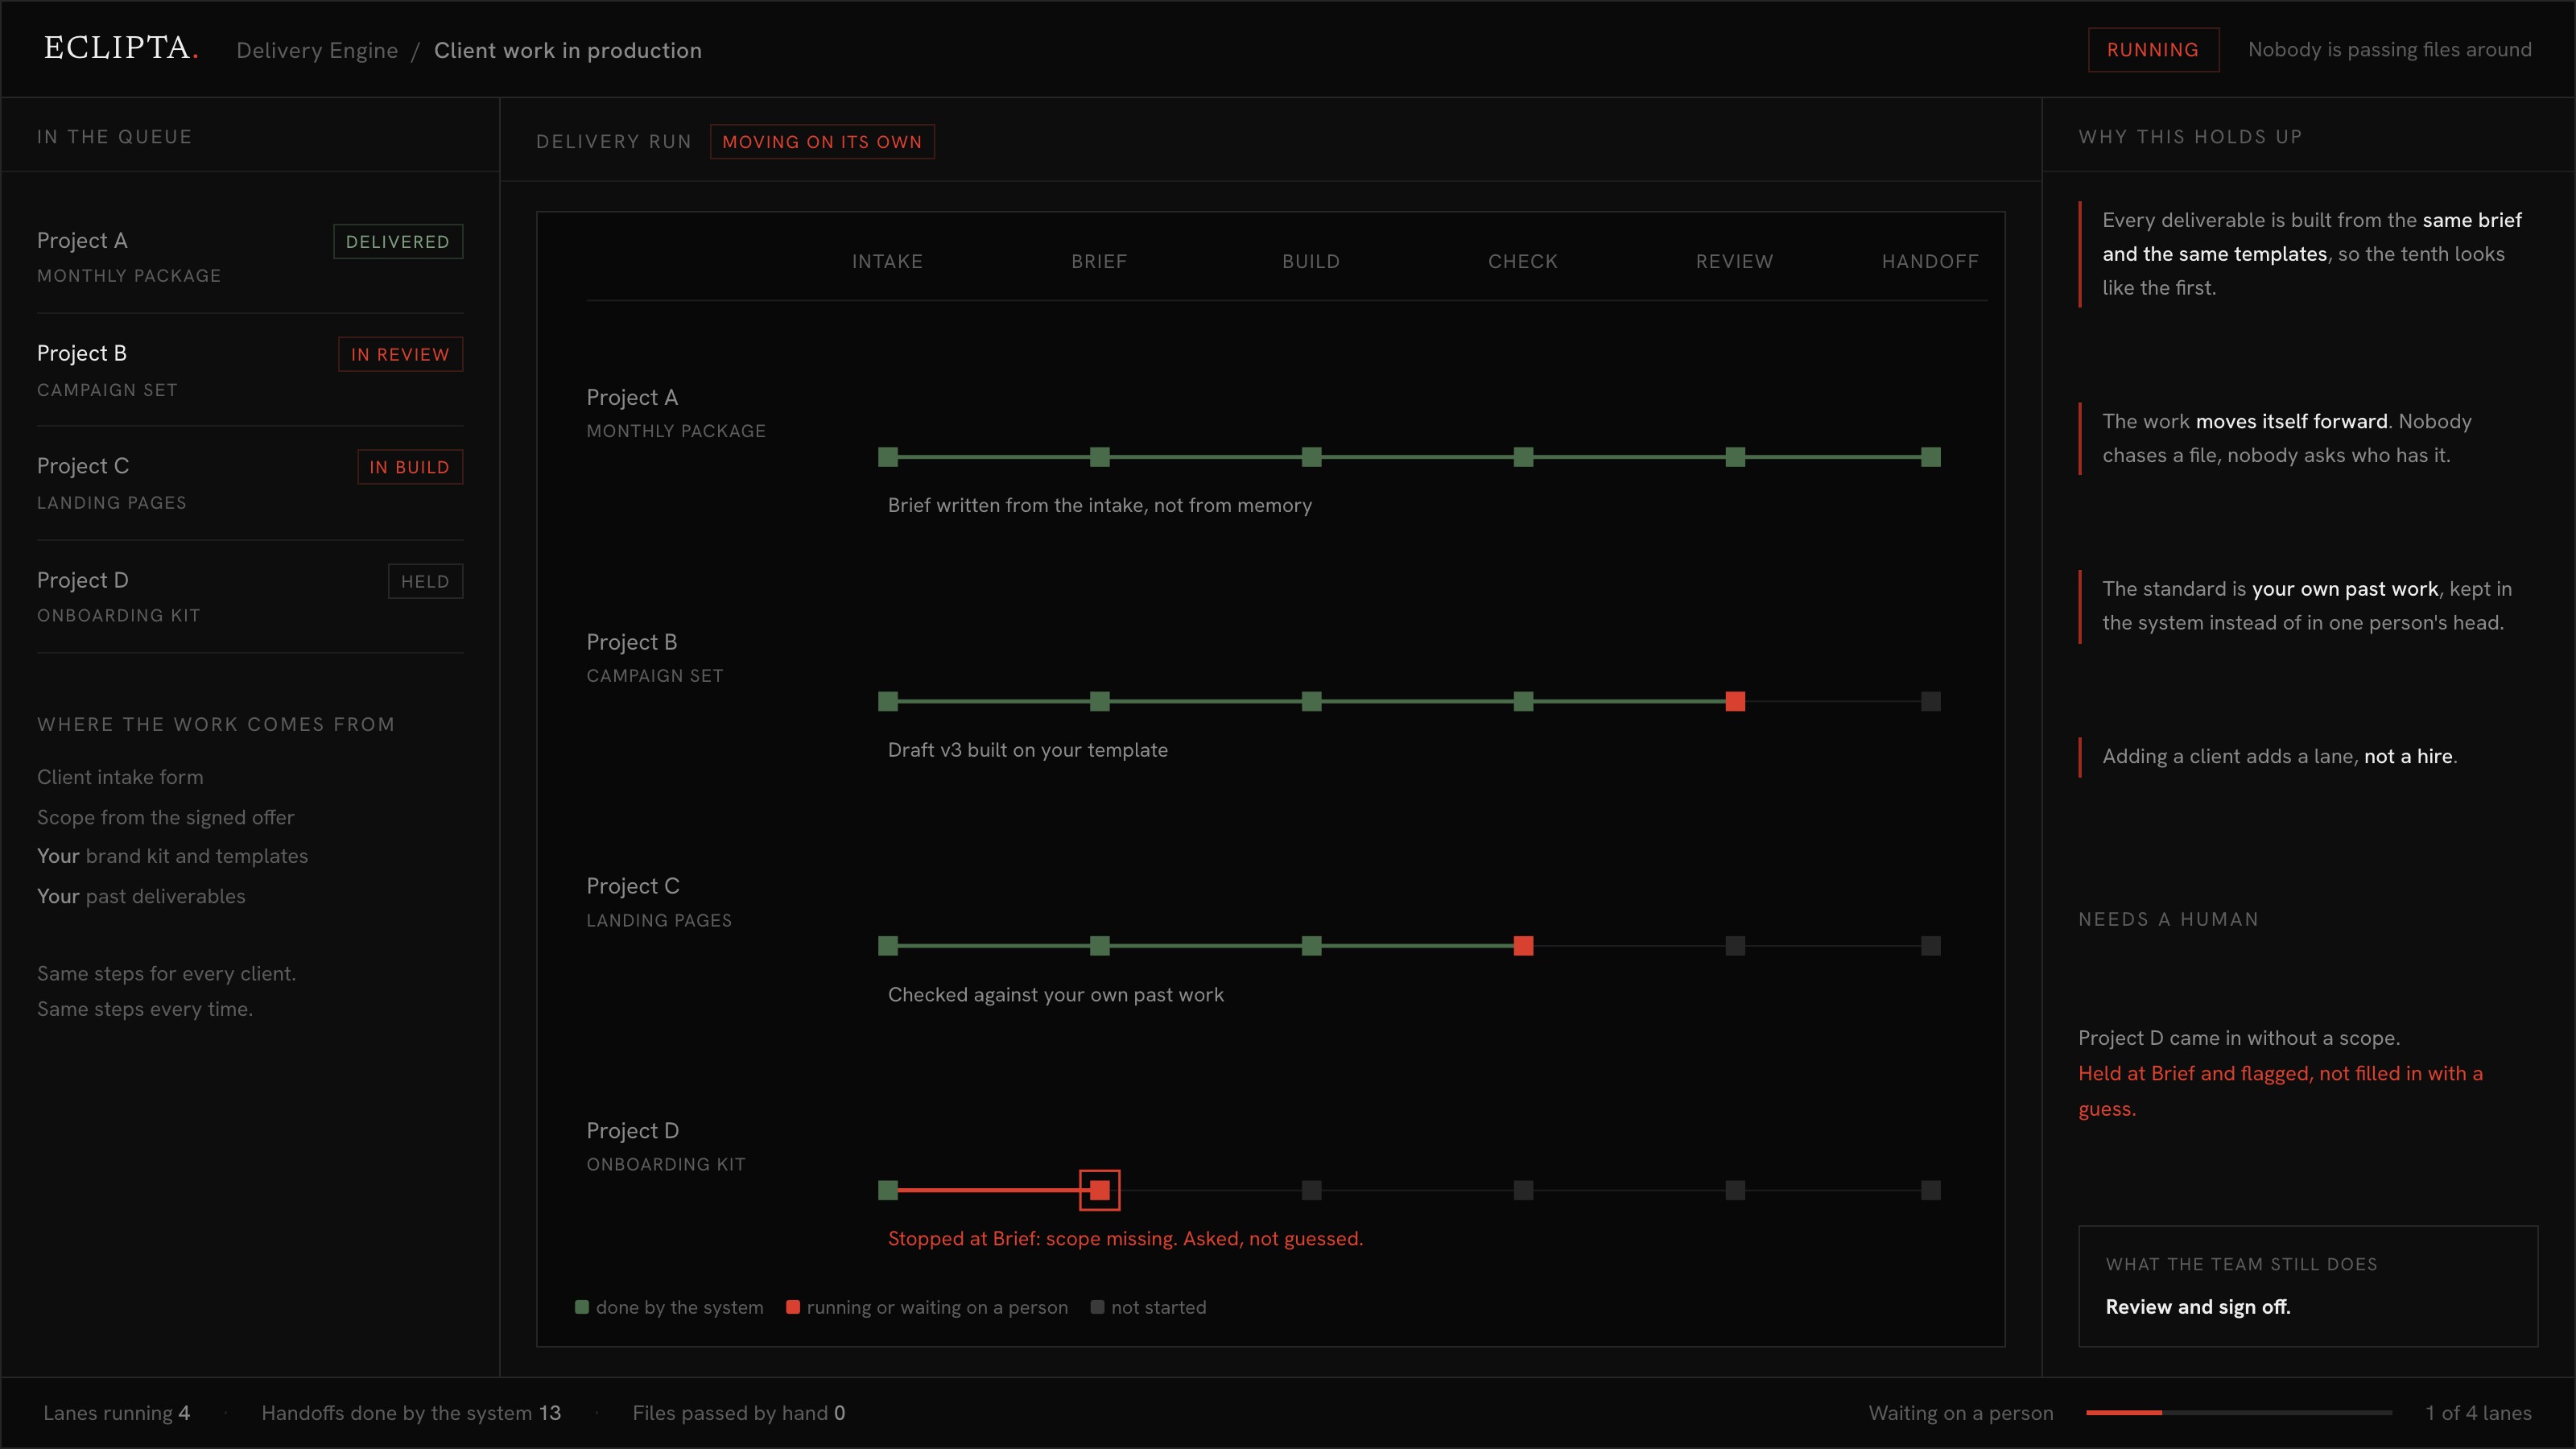
Task: Click 'Checked against your own past work'
Action: click(1056, 994)
